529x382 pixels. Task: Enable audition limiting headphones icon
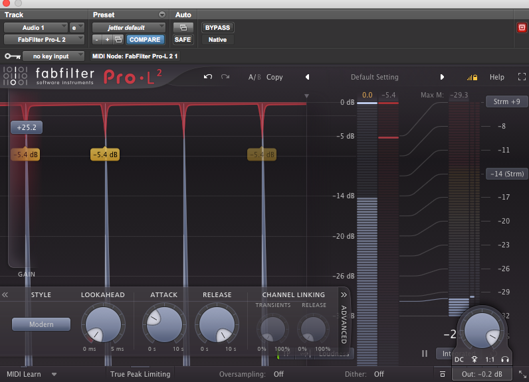tap(505, 359)
